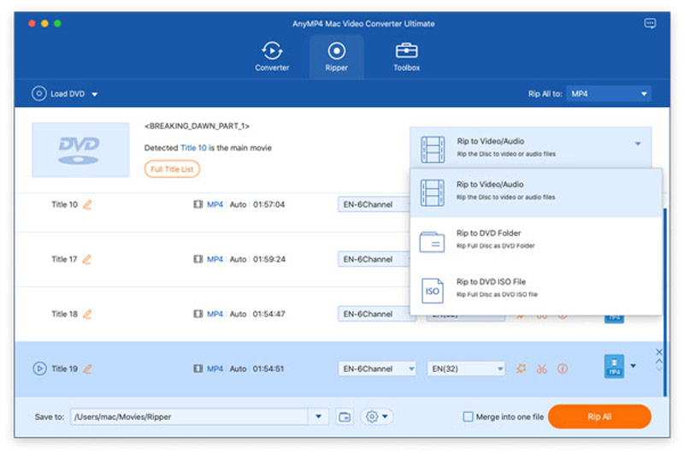Show media info for Title 19
The image size is (684, 454).
click(x=563, y=369)
